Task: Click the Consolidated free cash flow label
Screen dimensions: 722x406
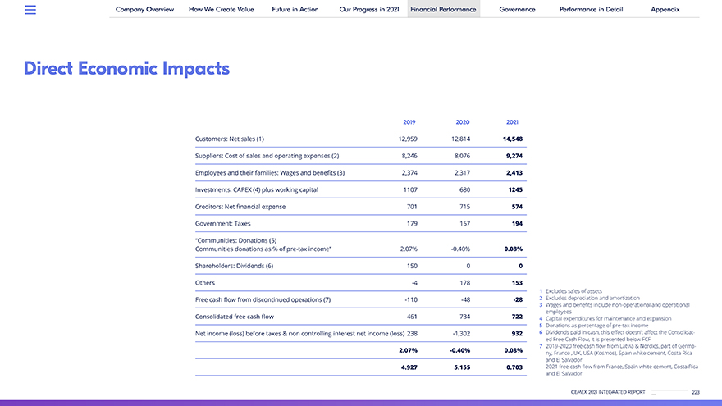Action: 235,316
